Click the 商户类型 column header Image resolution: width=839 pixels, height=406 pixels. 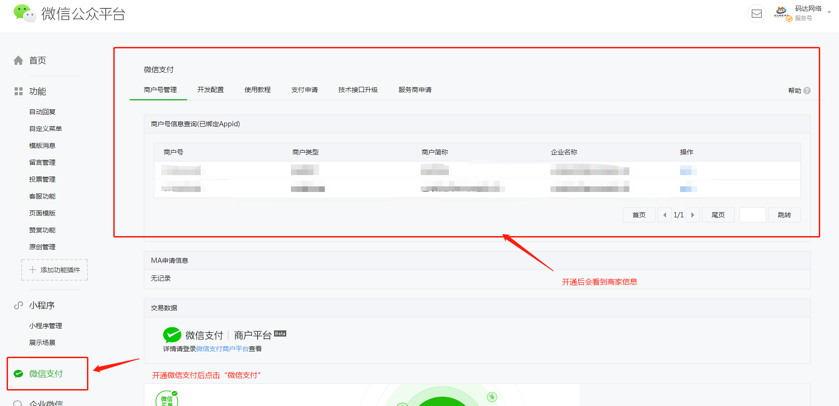click(306, 152)
